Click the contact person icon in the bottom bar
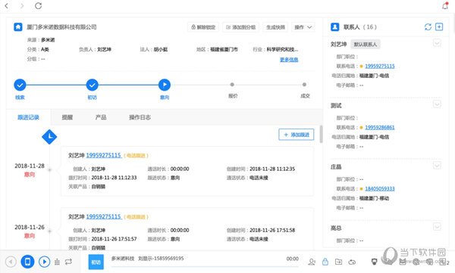Screen dimensions: 455x273 [x=312, y=262]
